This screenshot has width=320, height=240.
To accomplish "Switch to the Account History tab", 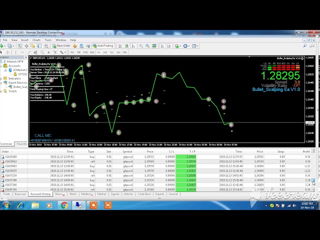I will 41,194.
